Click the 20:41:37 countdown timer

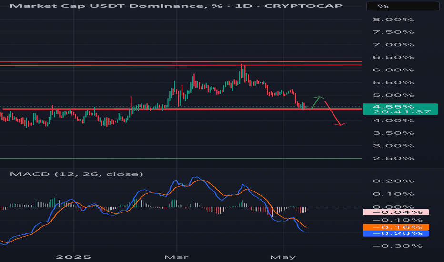coord(402,112)
